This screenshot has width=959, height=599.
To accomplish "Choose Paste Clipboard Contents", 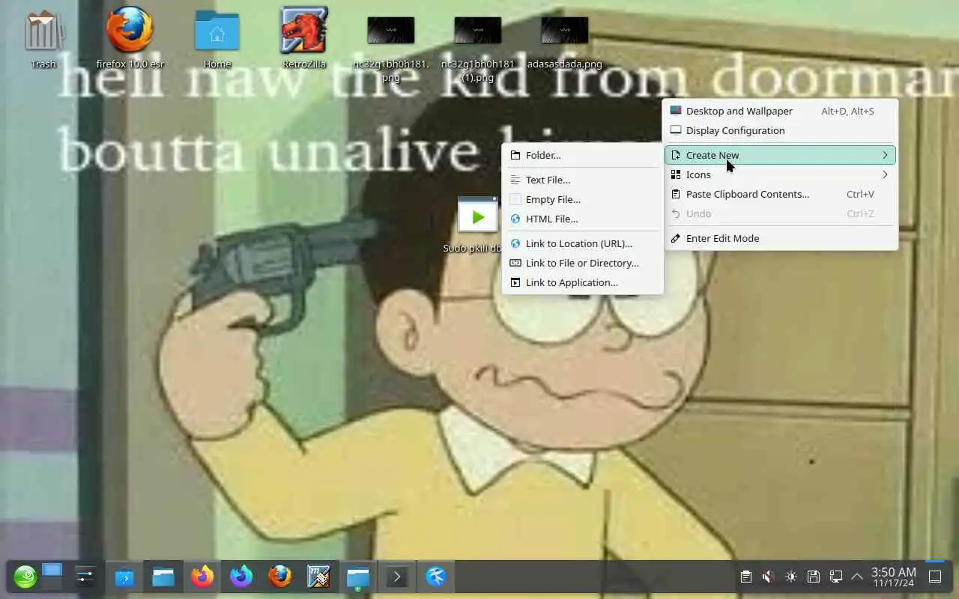I will pyautogui.click(x=781, y=194).
